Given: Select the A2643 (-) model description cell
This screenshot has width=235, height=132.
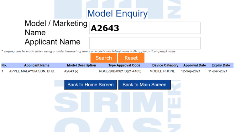Looking at the screenshot, I should click(x=71, y=71).
